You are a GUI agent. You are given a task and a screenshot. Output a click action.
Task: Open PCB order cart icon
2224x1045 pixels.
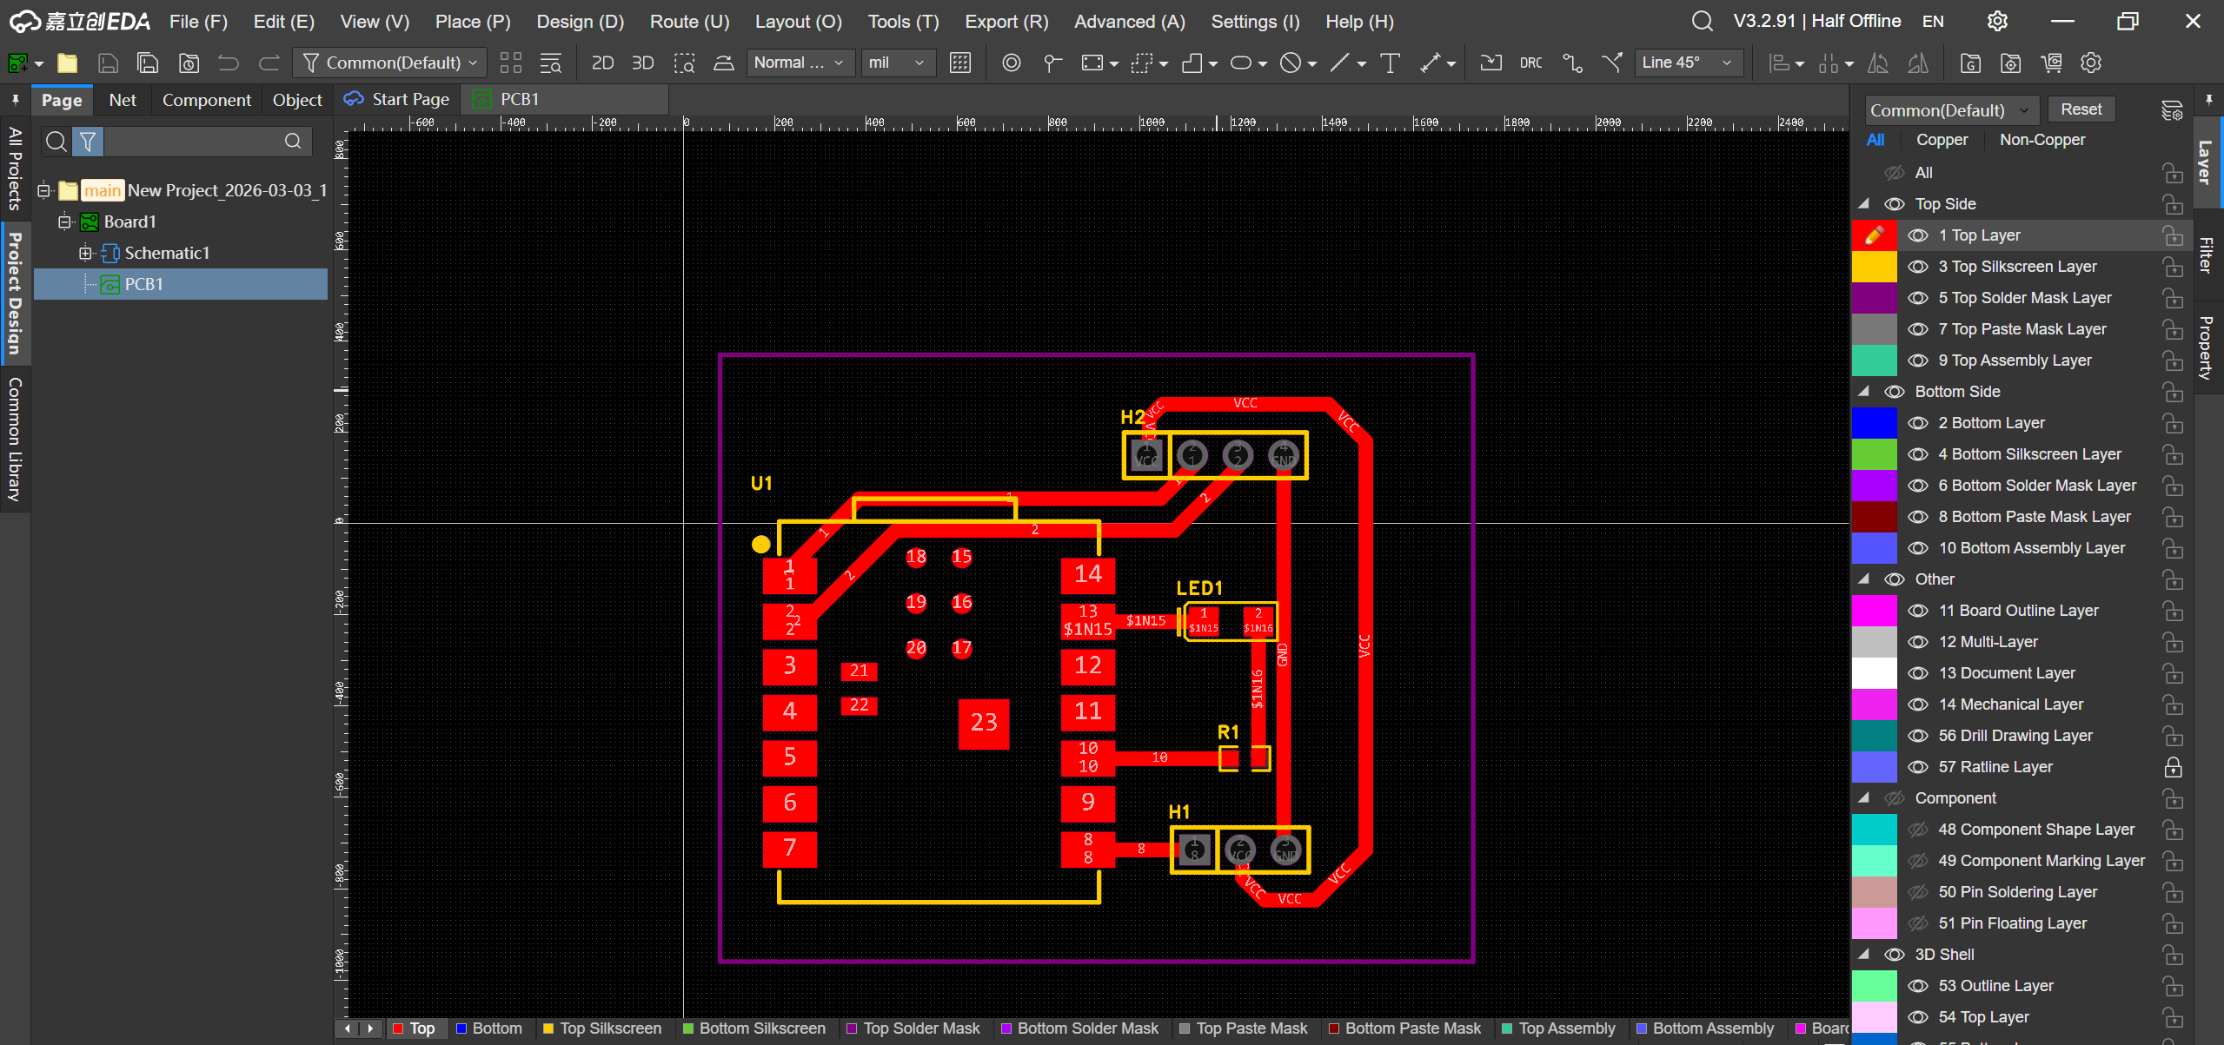(2051, 63)
